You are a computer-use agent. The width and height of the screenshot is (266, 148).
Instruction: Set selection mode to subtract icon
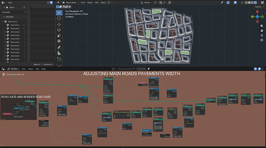pos(64,7)
